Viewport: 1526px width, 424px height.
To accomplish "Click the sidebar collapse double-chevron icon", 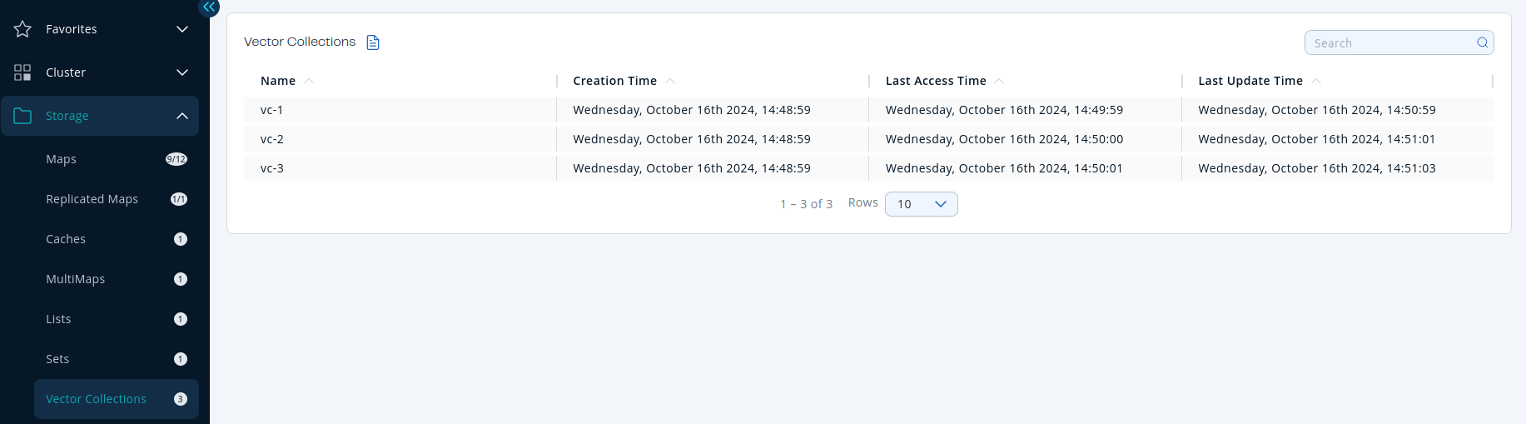I will point(209,7).
